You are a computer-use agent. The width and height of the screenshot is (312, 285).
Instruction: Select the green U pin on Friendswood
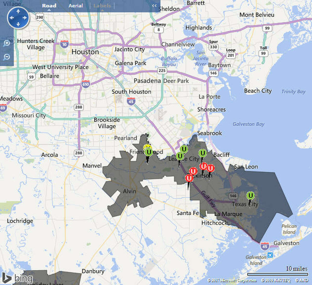point(149,152)
